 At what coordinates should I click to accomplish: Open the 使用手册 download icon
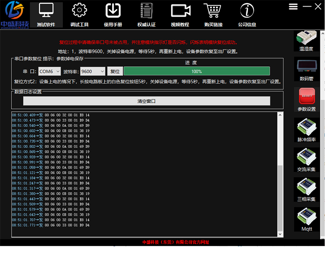click(x=113, y=11)
